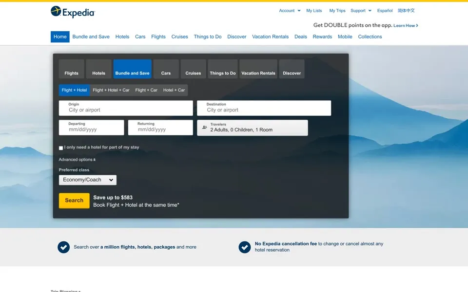Click 'Save up to $583' text

[x=113, y=198]
